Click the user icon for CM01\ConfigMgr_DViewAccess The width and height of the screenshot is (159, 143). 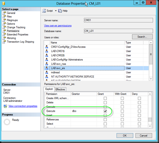click(47, 47)
